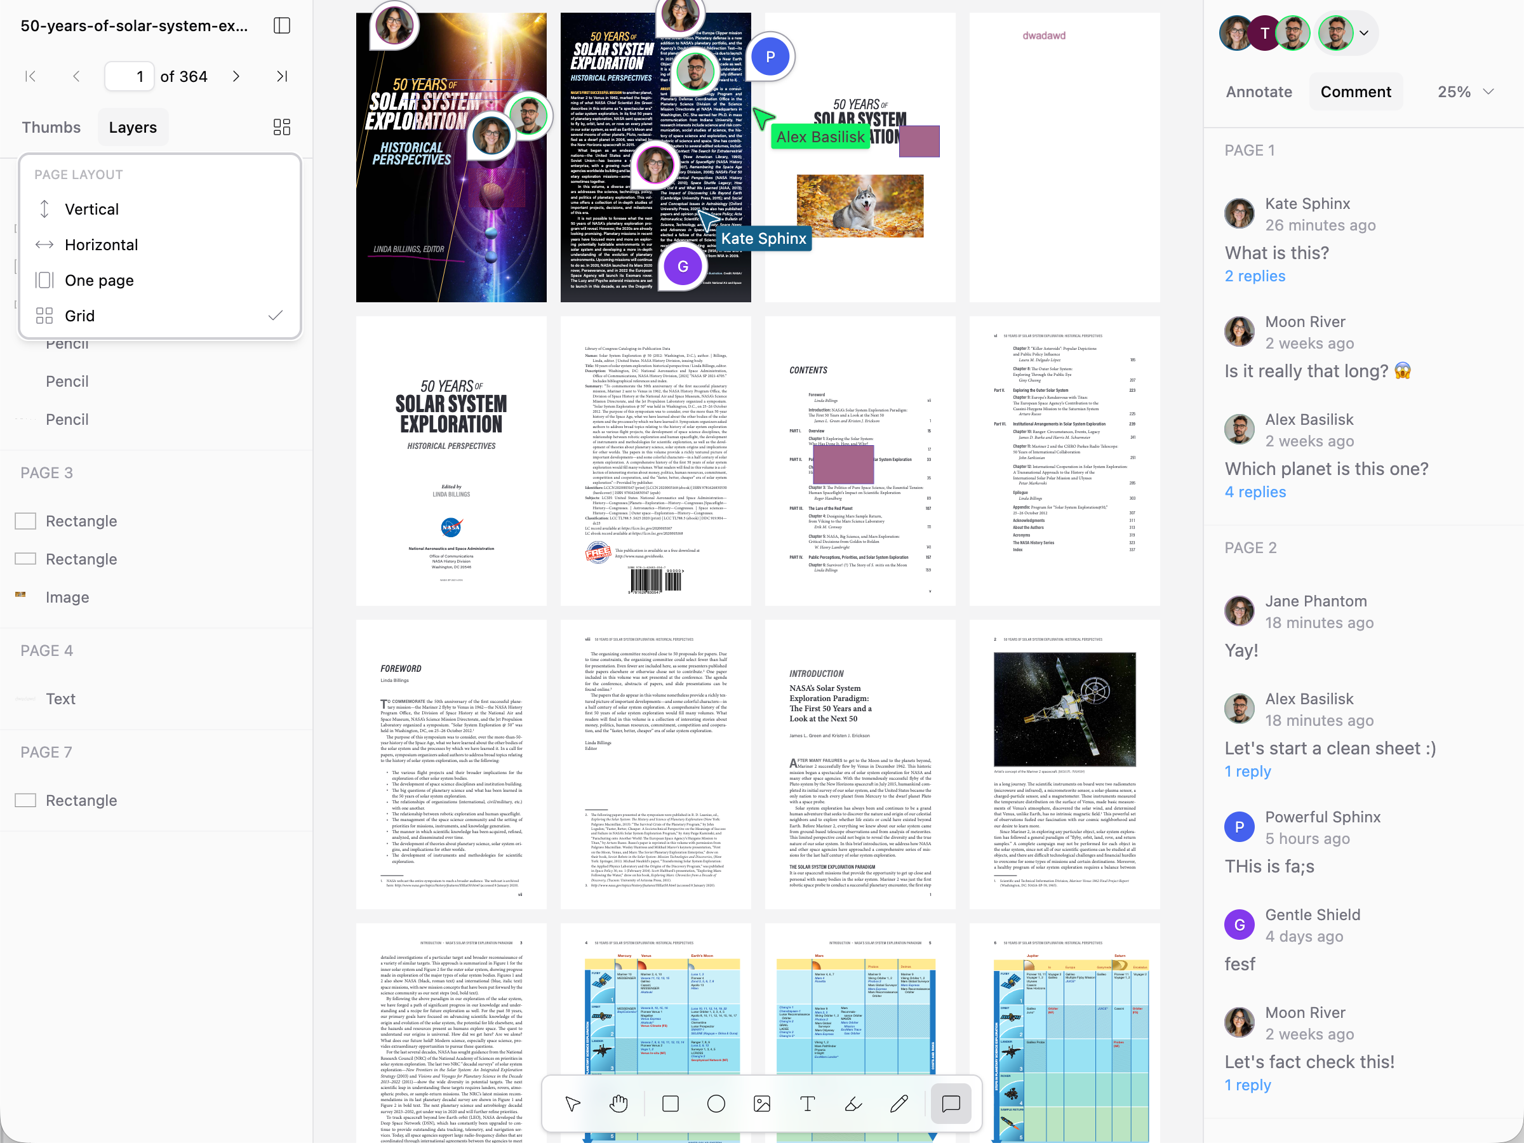Open Gentle Shield's comment 'fesf'
1524x1143 pixels.
(x=1240, y=964)
